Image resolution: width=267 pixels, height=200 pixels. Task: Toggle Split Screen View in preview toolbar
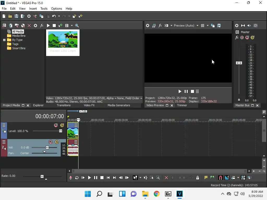pos(166,26)
